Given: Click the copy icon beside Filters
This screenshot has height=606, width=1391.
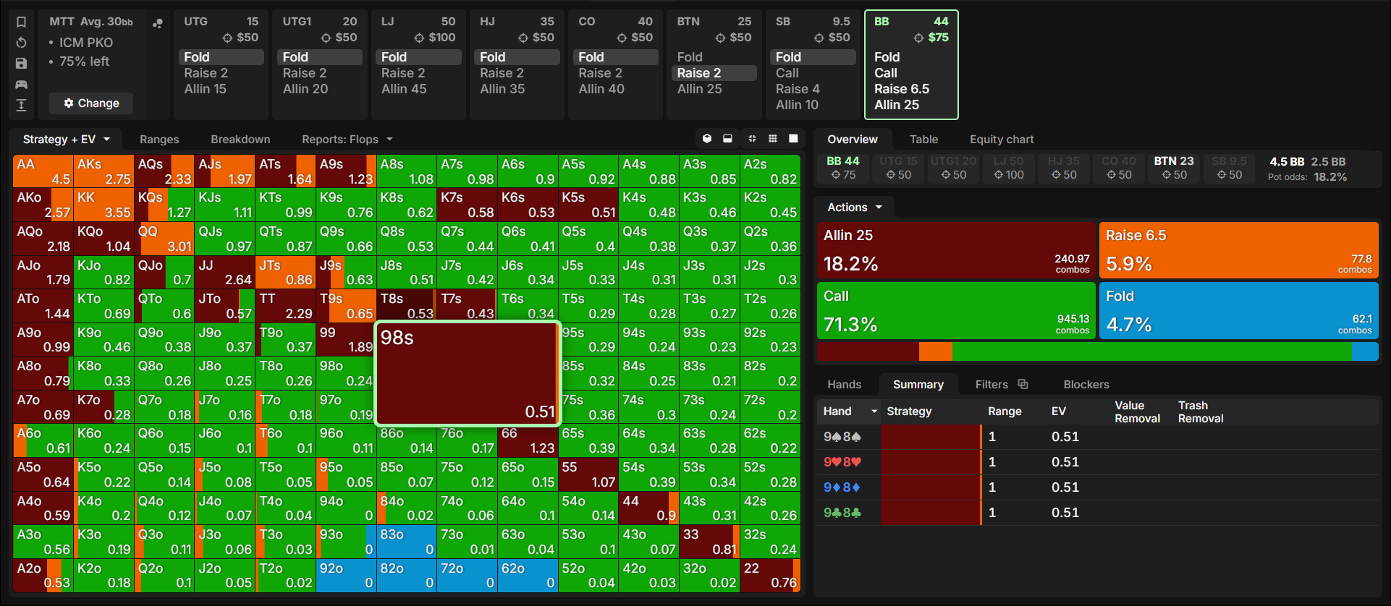Looking at the screenshot, I should coord(1023,384).
